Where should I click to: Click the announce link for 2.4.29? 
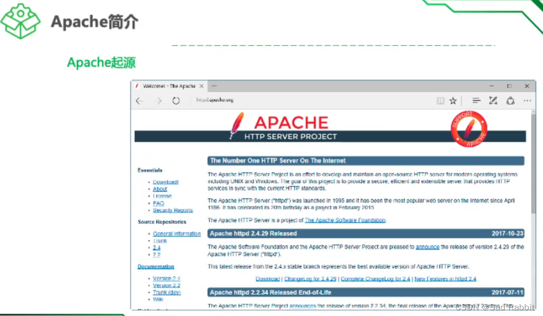click(x=427, y=247)
